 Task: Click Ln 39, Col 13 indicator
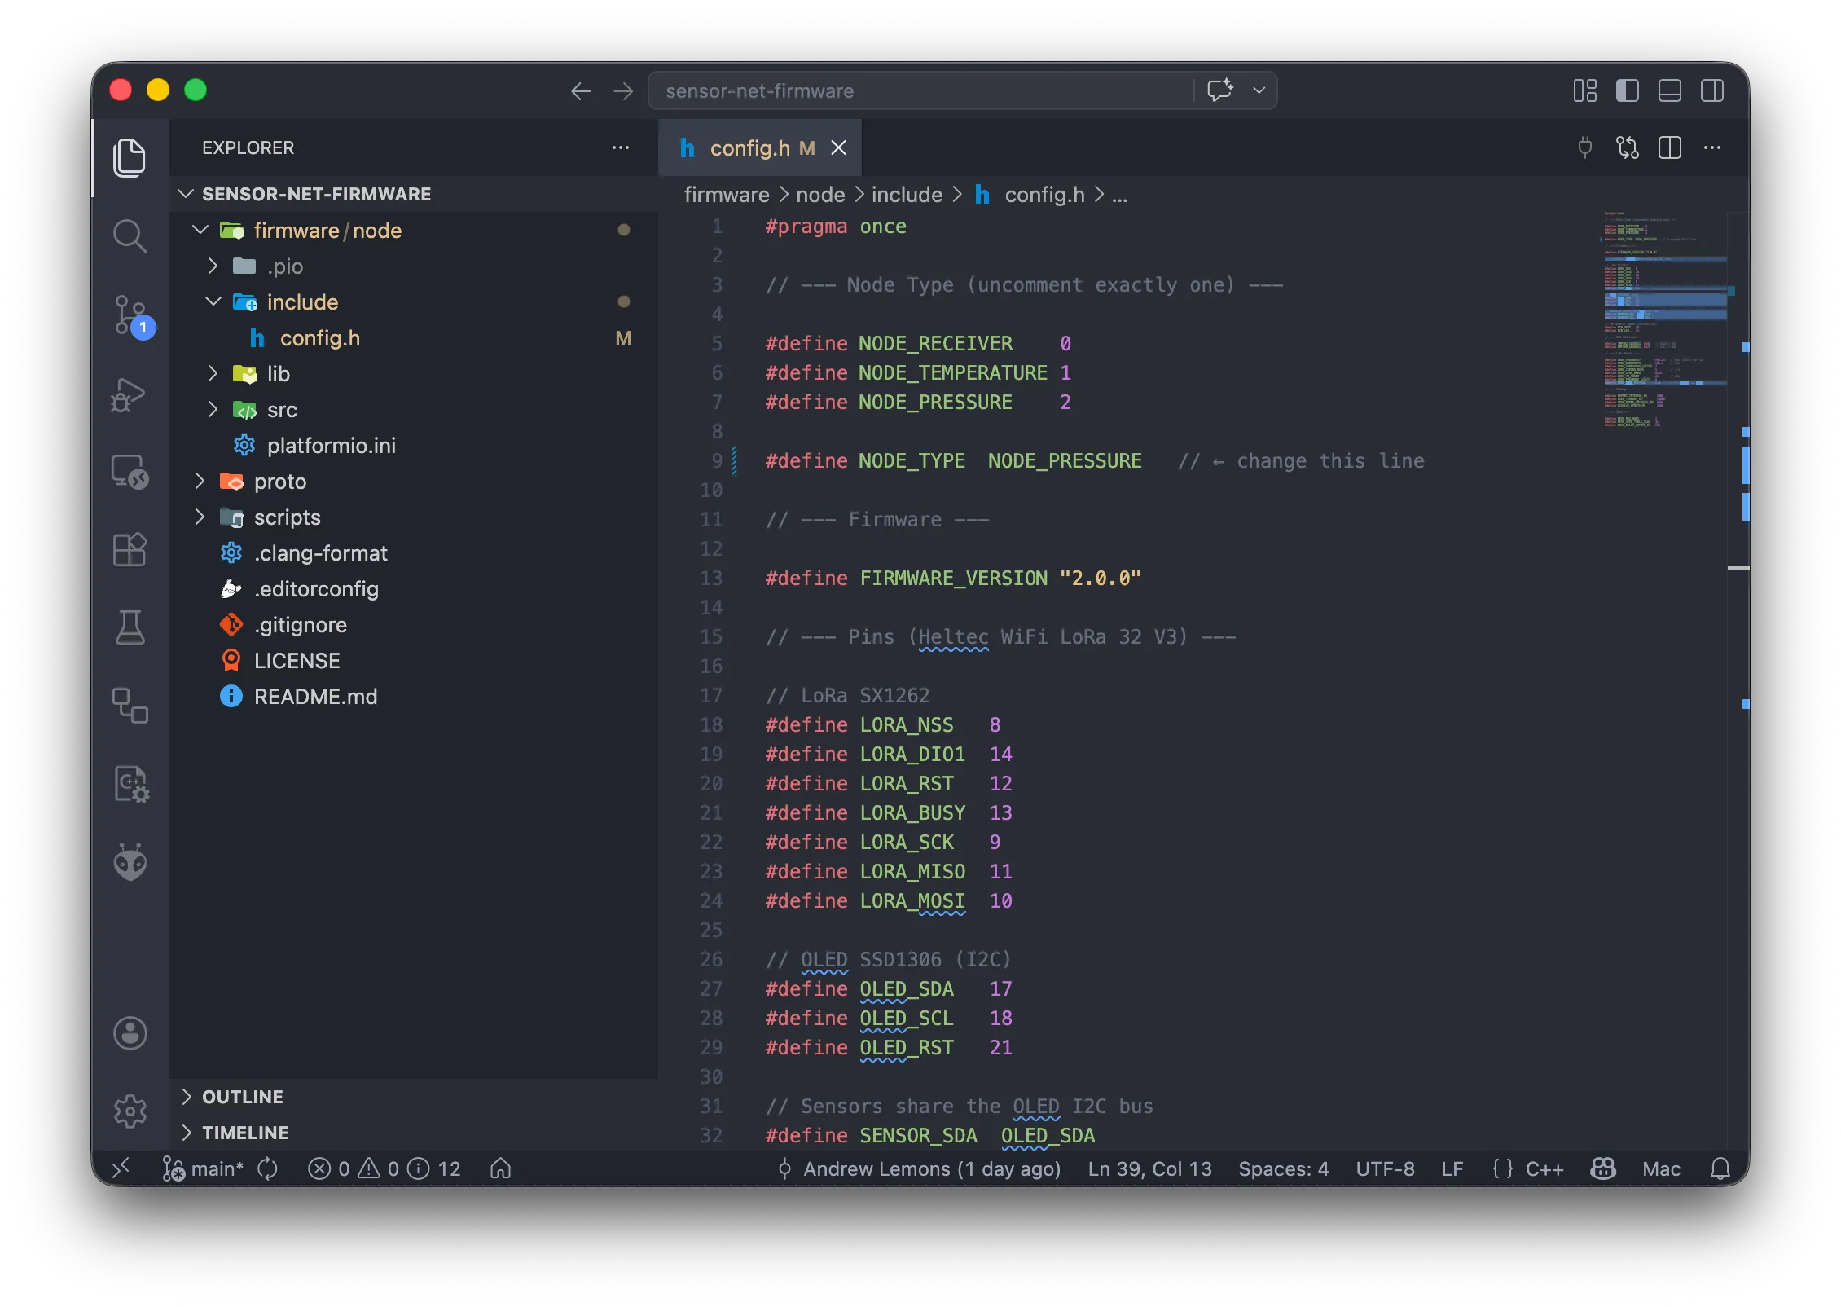(x=1149, y=1169)
